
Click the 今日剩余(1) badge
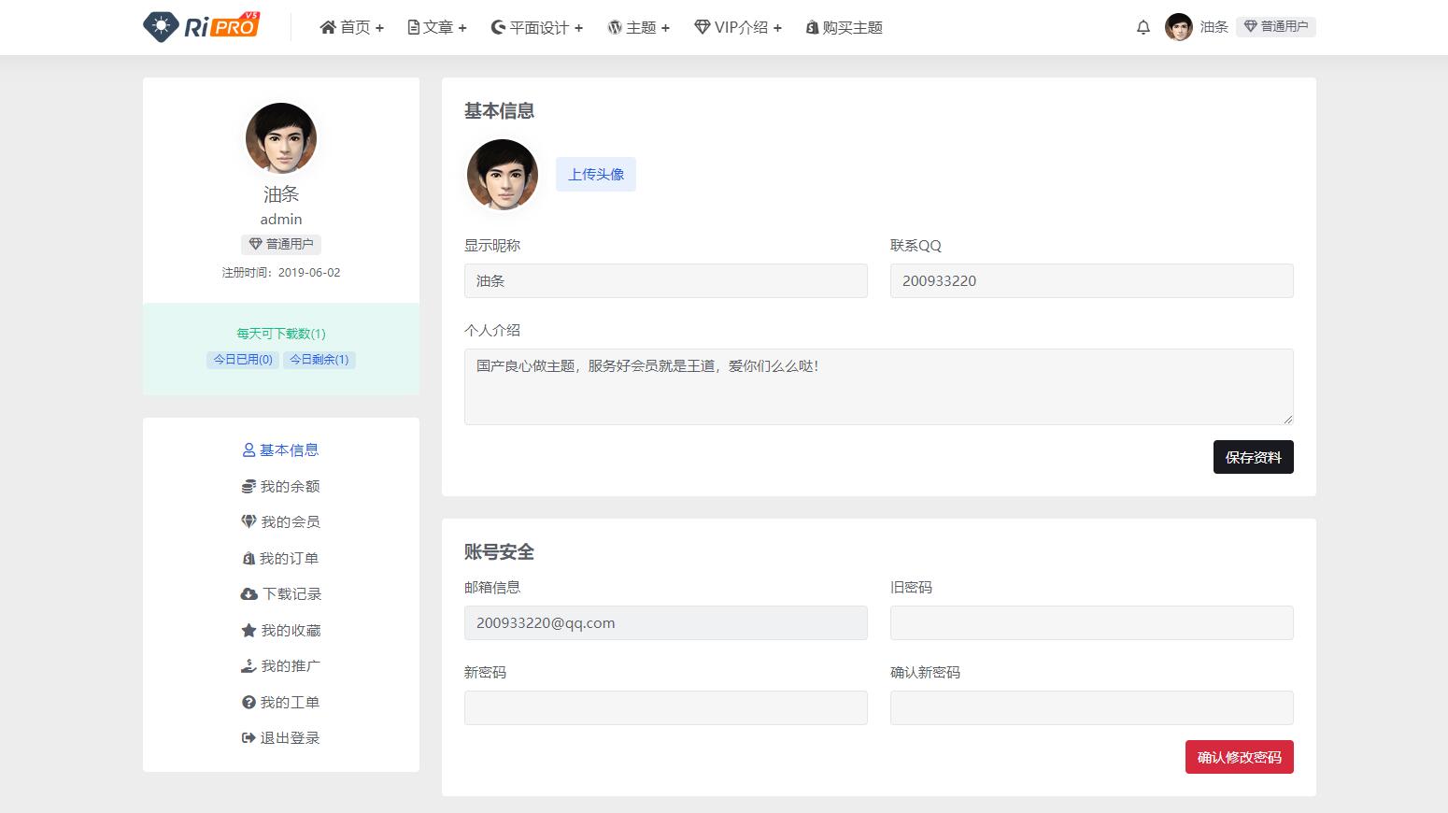319,360
